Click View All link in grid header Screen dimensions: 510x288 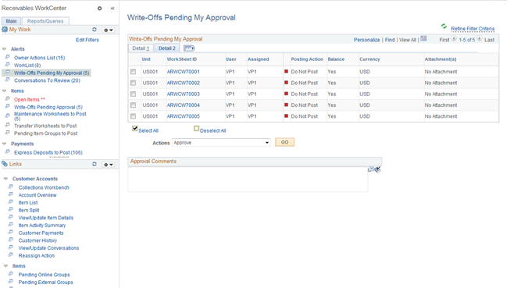click(408, 40)
